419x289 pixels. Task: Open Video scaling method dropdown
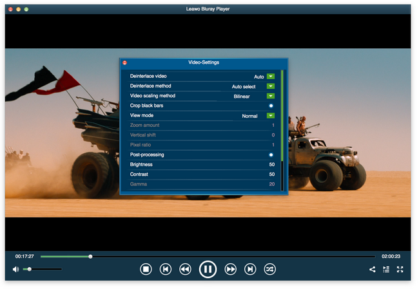pyautogui.click(x=271, y=96)
